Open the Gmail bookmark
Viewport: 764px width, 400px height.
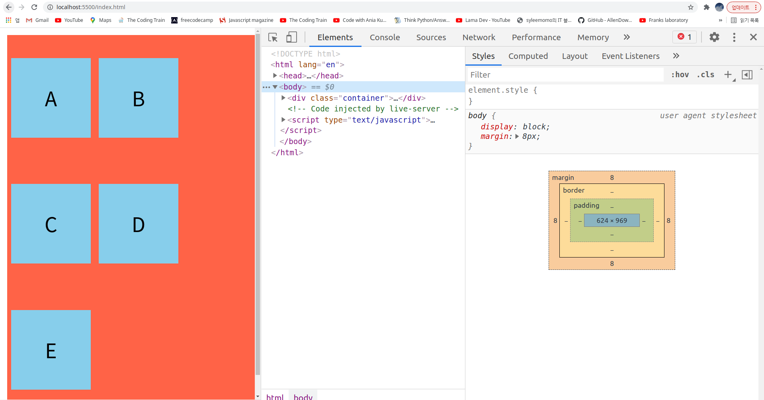pyautogui.click(x=37, y=20)
